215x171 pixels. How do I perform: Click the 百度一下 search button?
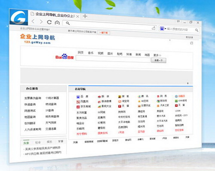159,60
